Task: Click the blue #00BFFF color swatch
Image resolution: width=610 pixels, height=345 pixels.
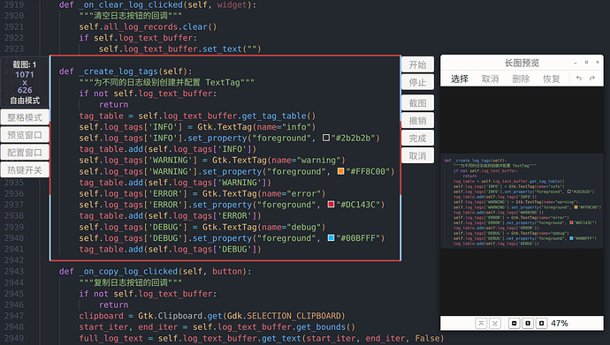Action: click(x=331, y=238)
